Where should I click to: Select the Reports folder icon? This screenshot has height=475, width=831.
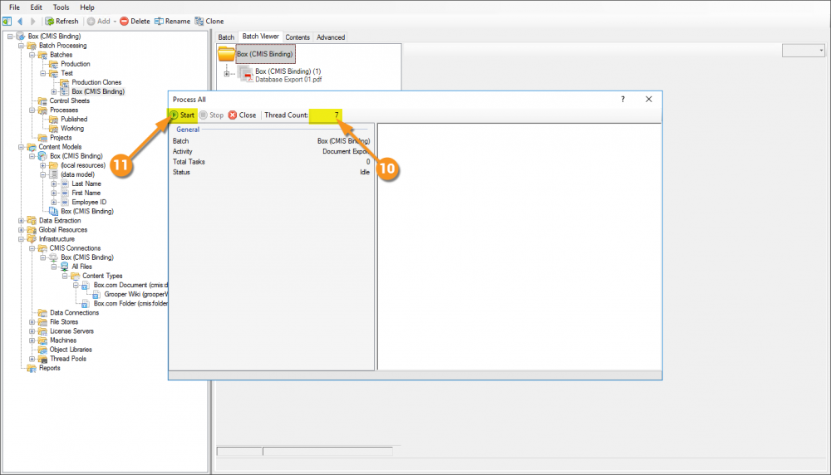(x=32, y=368)
